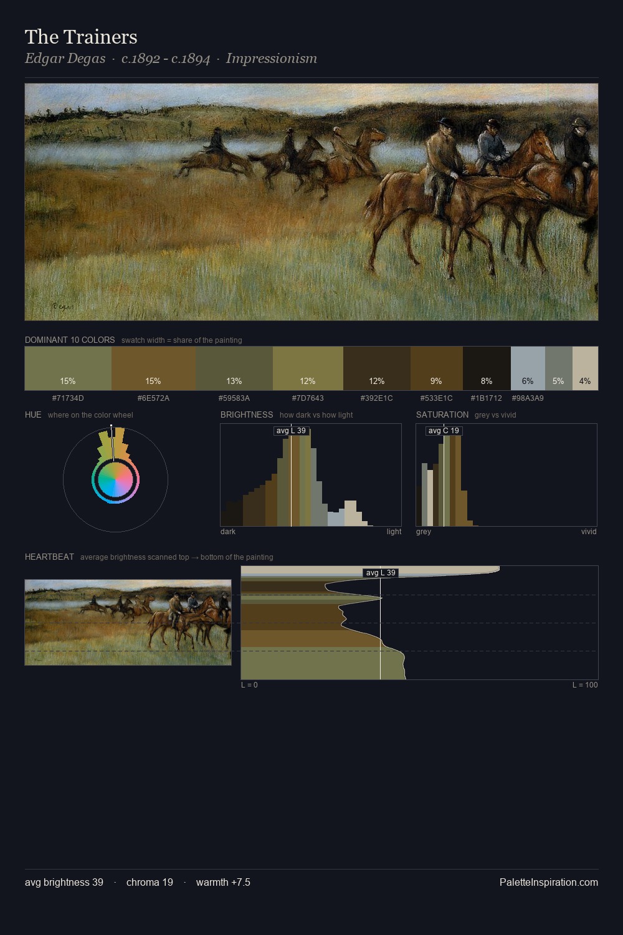Click the artist name 'Edgar Degas'

pos(65,59)
